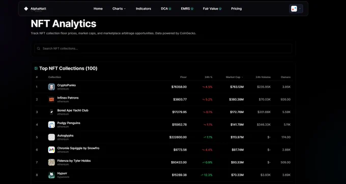Open the DCA premium page

click(166, 9)
